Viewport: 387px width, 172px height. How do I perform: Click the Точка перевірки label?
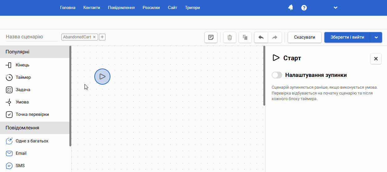coord(32,115)
